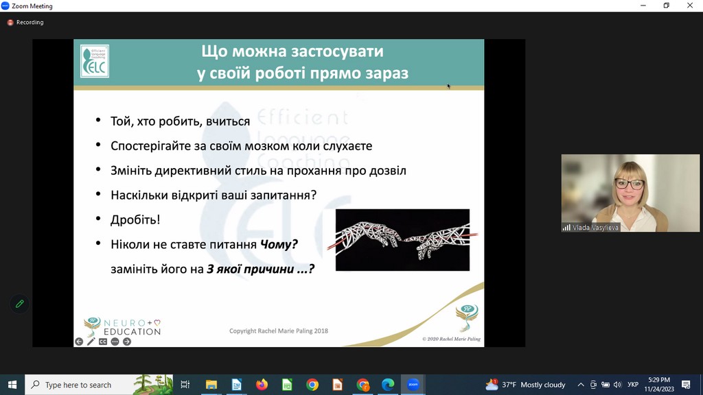Toggle Windows Task View
703x395 pixels.
185,385
